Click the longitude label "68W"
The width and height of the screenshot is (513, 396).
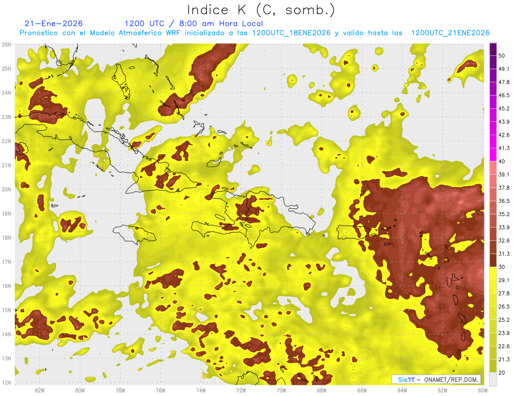coord(321,390)
